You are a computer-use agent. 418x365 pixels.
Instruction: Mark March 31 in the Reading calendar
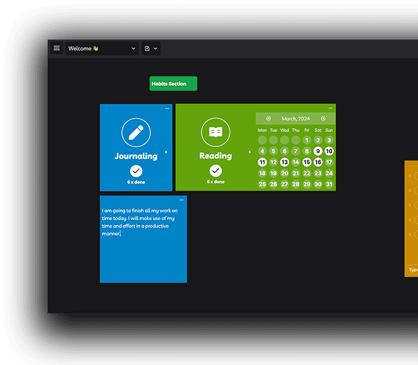pyautogui.click(x=329, y=185)
